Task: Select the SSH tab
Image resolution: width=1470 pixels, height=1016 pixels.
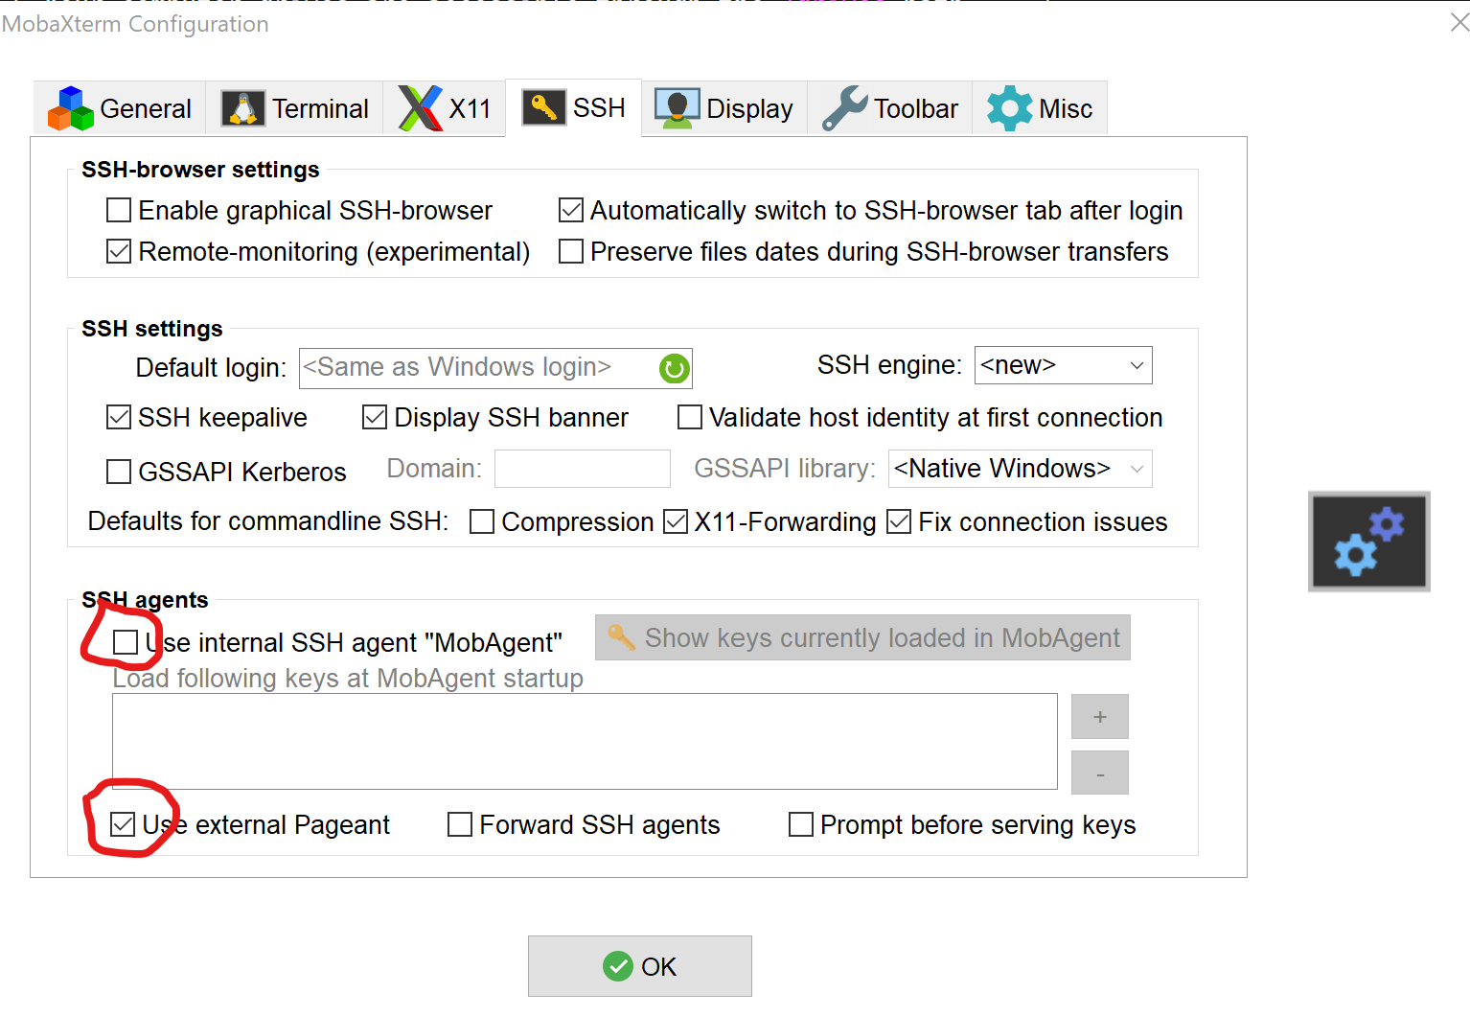Action: tap(573, 107)
